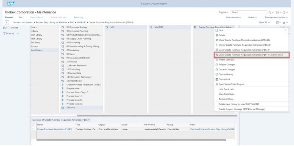Expand the New submenu arrow
The image size is (294, 146).
click(285, 30)
